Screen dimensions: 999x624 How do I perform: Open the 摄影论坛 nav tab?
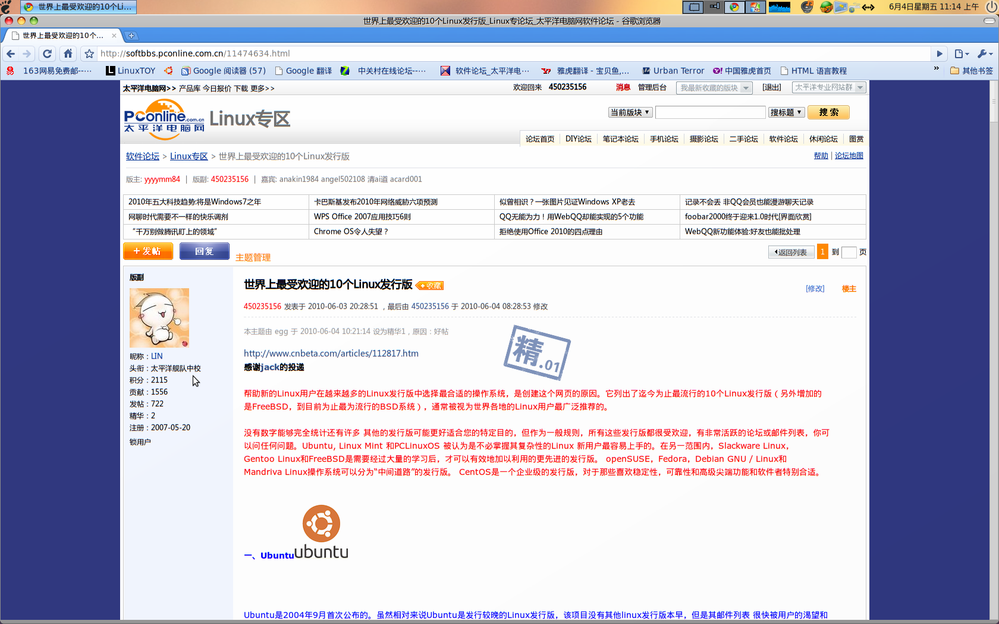click(704, 138)
